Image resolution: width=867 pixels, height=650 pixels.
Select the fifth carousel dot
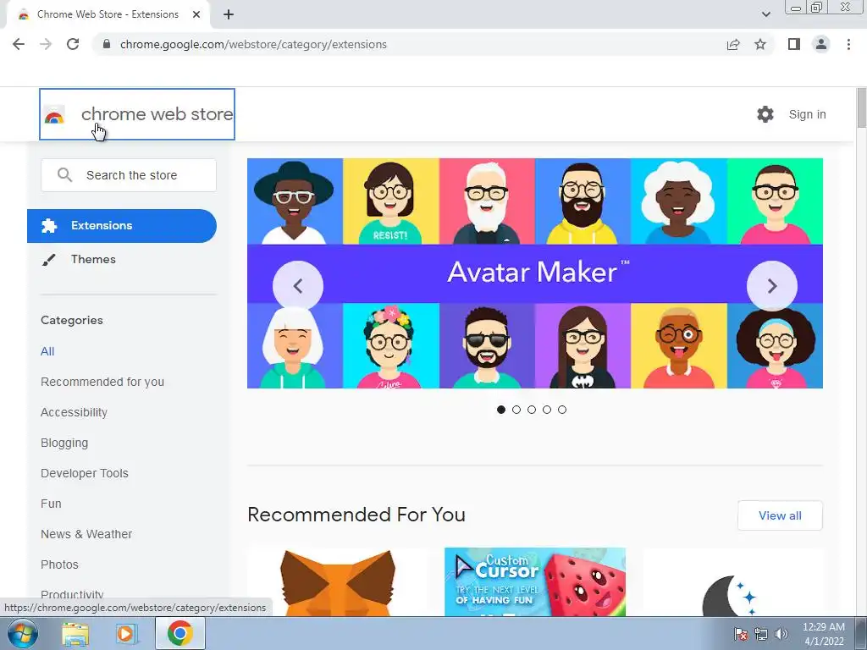pos(562,410)
